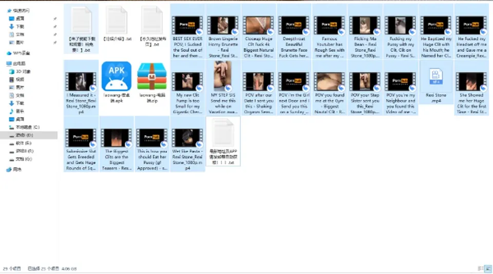Select the txt file with 介绍 in brackets
This screenshot has width=493, height=274.
click(117, 24)
